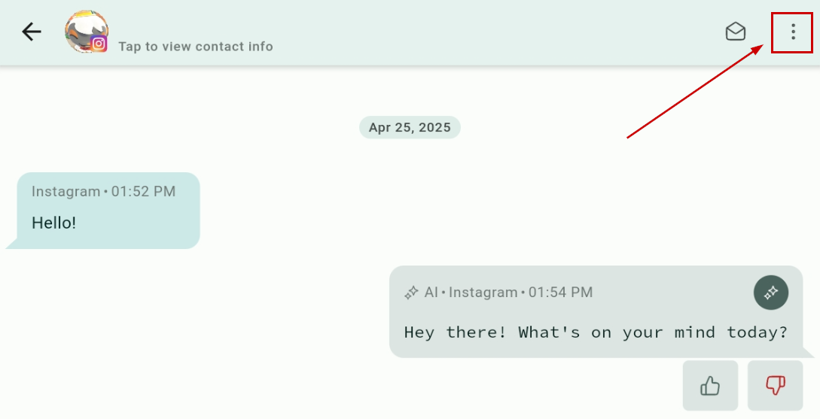Click the 01:54 PM timestamp on AI reply

point(561,293)
